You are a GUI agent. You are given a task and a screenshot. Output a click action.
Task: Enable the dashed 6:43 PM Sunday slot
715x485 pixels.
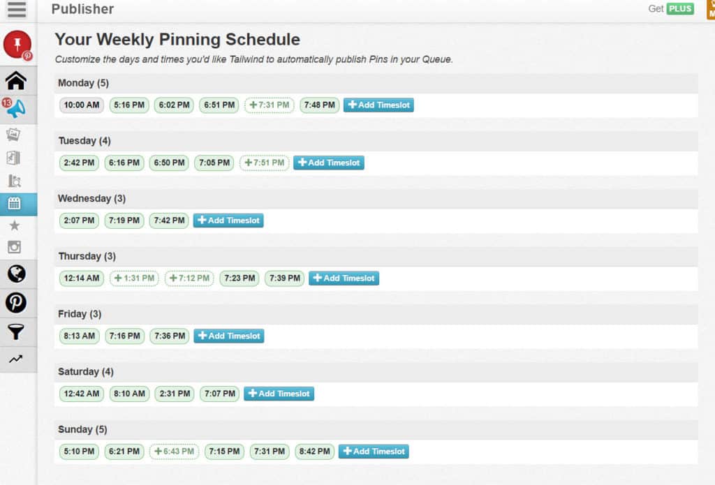[x=174, y=452]
